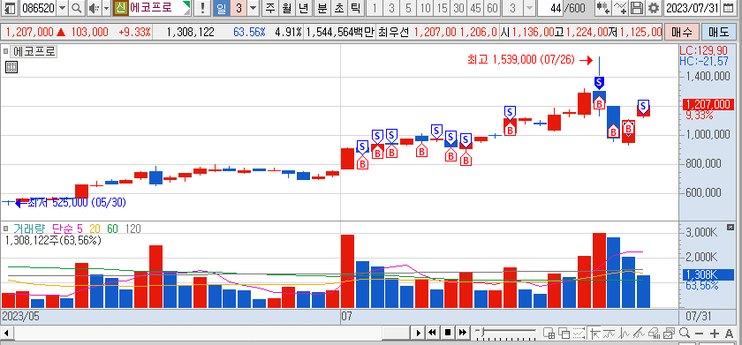Switch to 초 second chart
742x345 pixels.
(x=339, y=8)
